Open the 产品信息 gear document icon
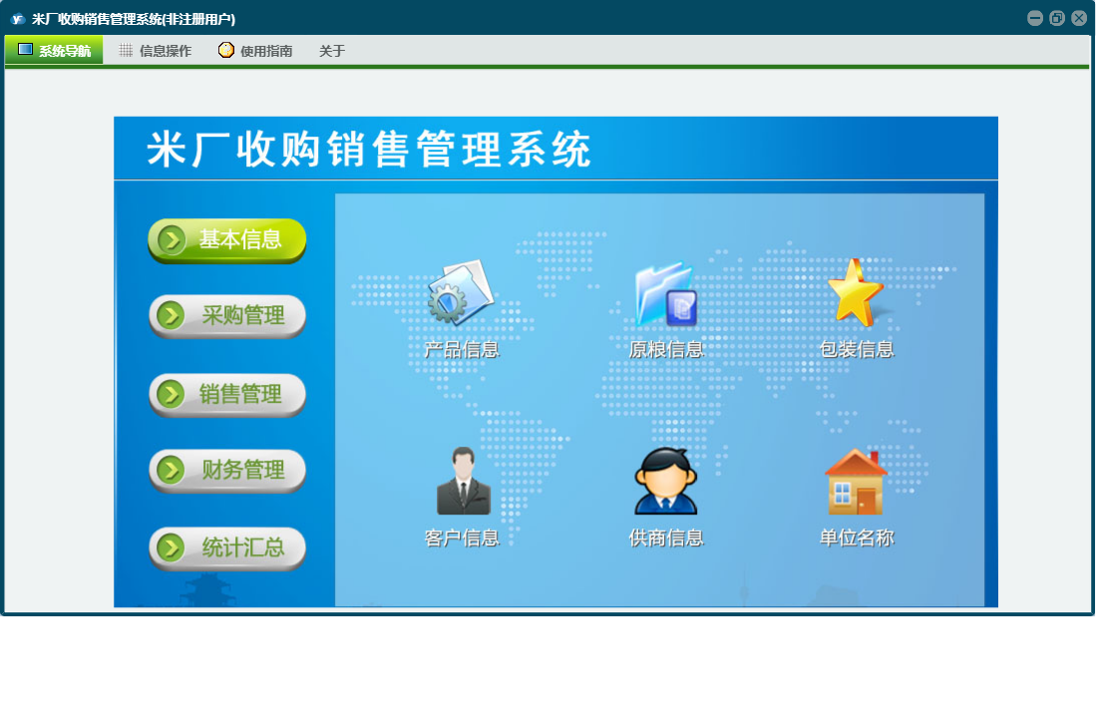 [x=461, y=292]
